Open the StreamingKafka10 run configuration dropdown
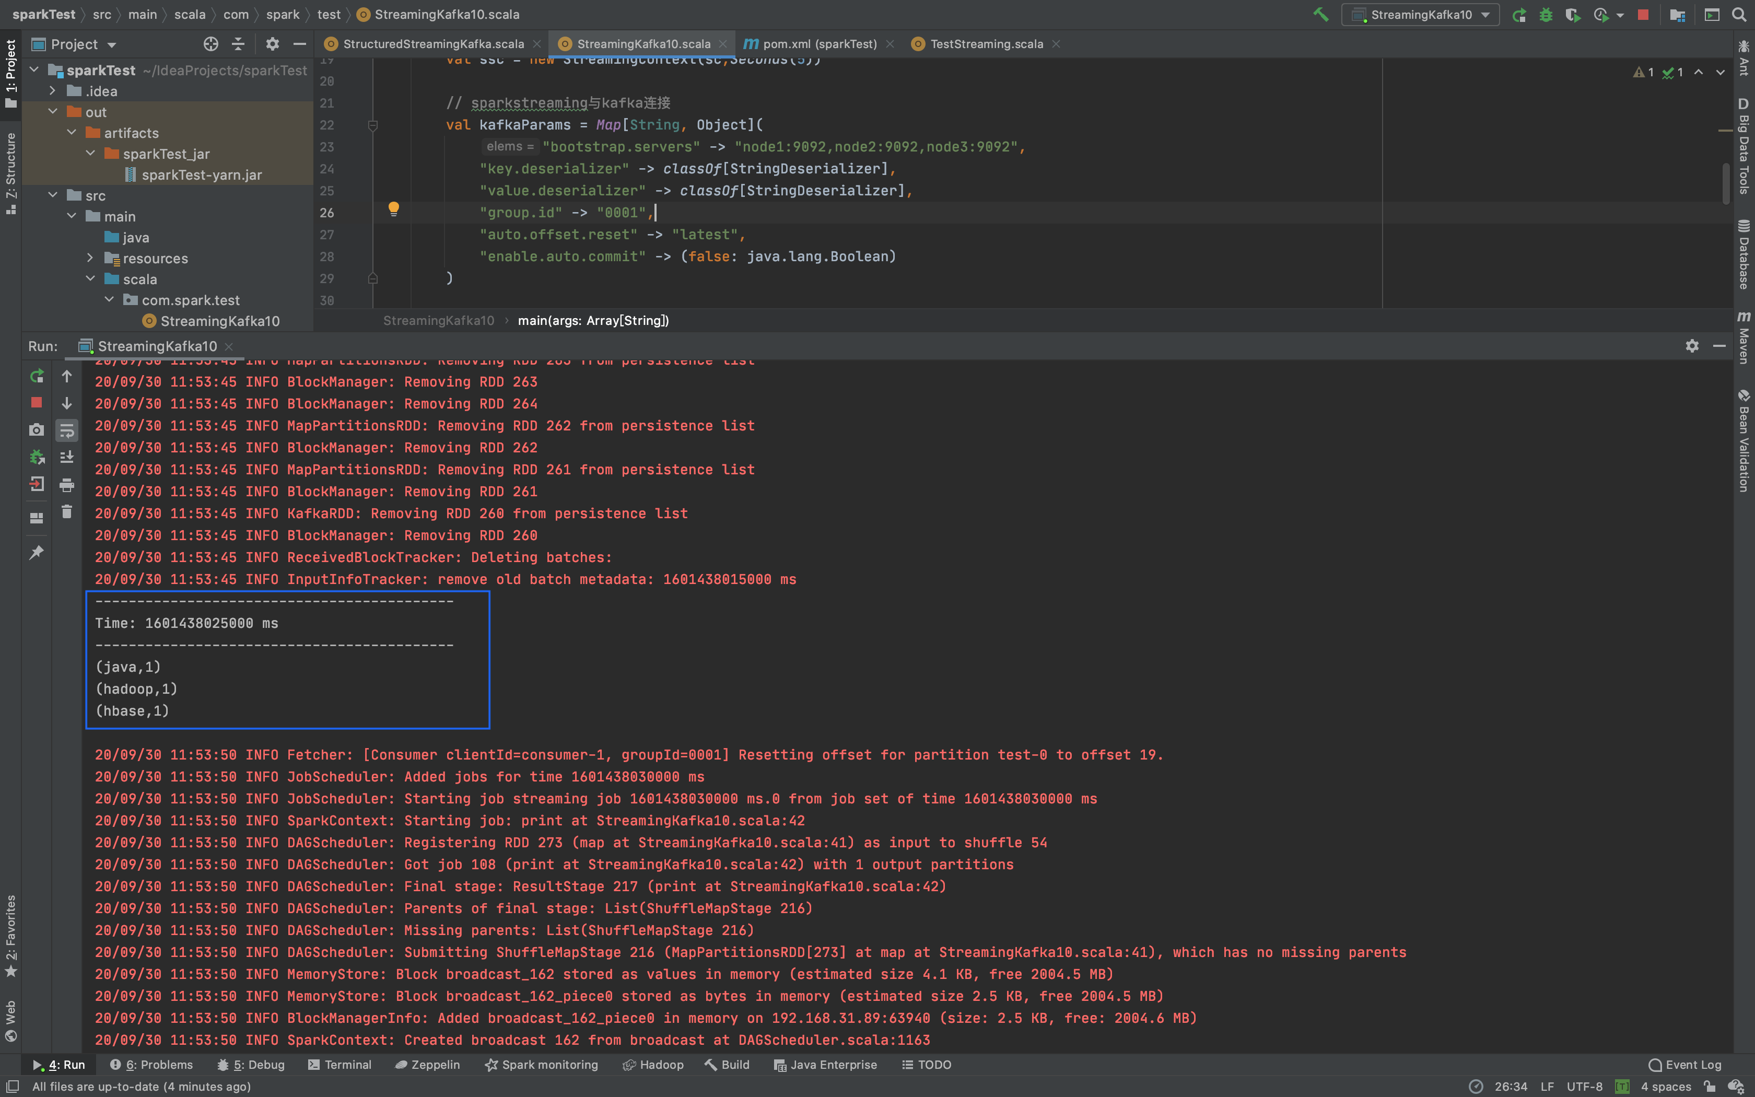The image size is (1755, 1097). (1420, 15)
